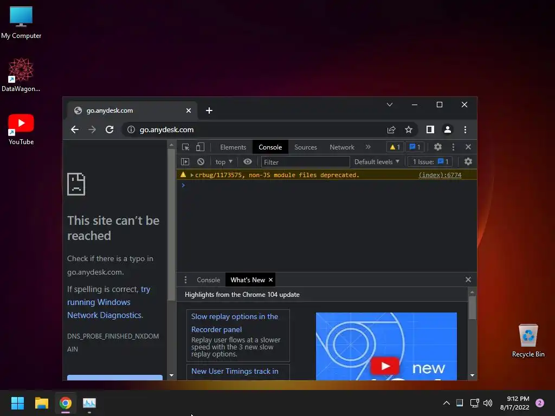This screenshot has width=555, height=416.
Task: Open the Windows Start menu
Action: click(17, 403)
